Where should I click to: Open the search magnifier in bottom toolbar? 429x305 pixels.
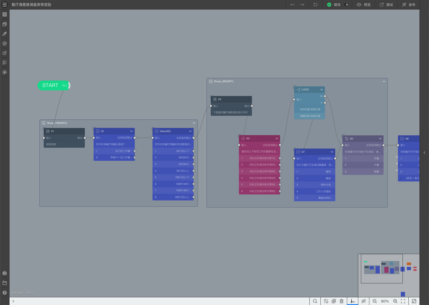[315, 301]
